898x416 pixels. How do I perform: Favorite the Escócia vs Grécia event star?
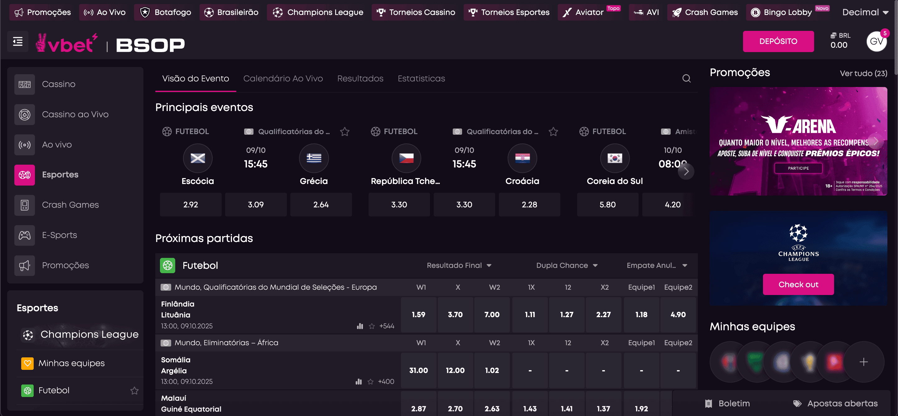(345, 132)
